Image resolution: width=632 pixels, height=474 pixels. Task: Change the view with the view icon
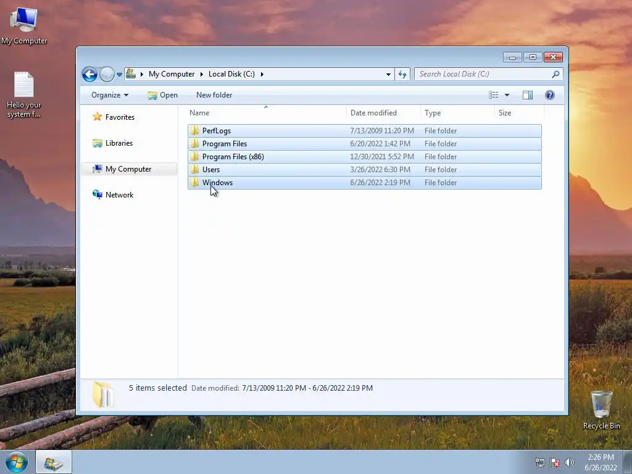[x=493, y=95]
